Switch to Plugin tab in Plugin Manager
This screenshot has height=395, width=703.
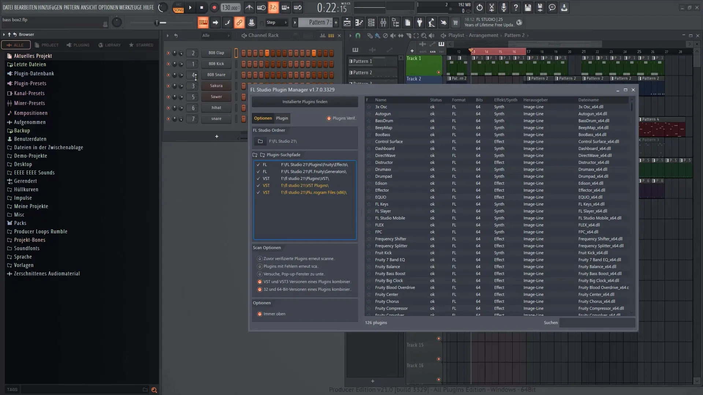click(282, 118)
